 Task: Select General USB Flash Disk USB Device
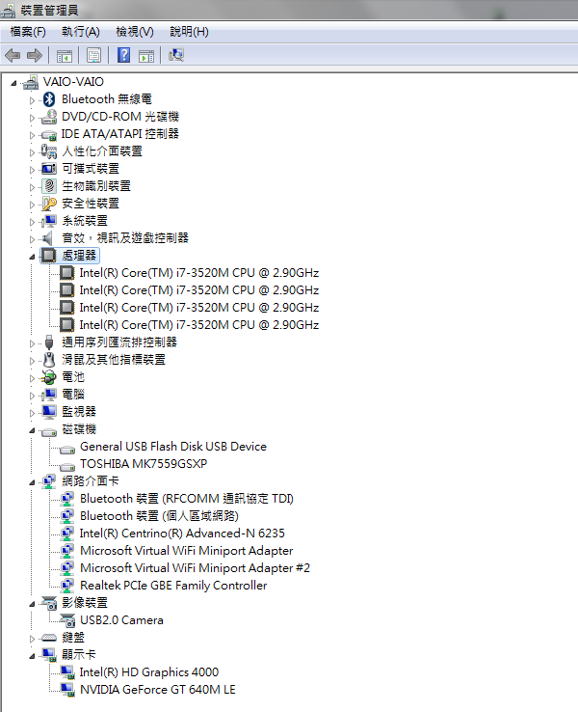coord(173,447)
